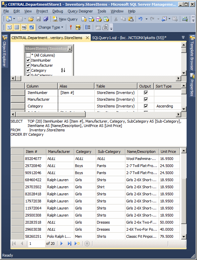Click the New Query button
197x260 pixels.
pos(65,19)
